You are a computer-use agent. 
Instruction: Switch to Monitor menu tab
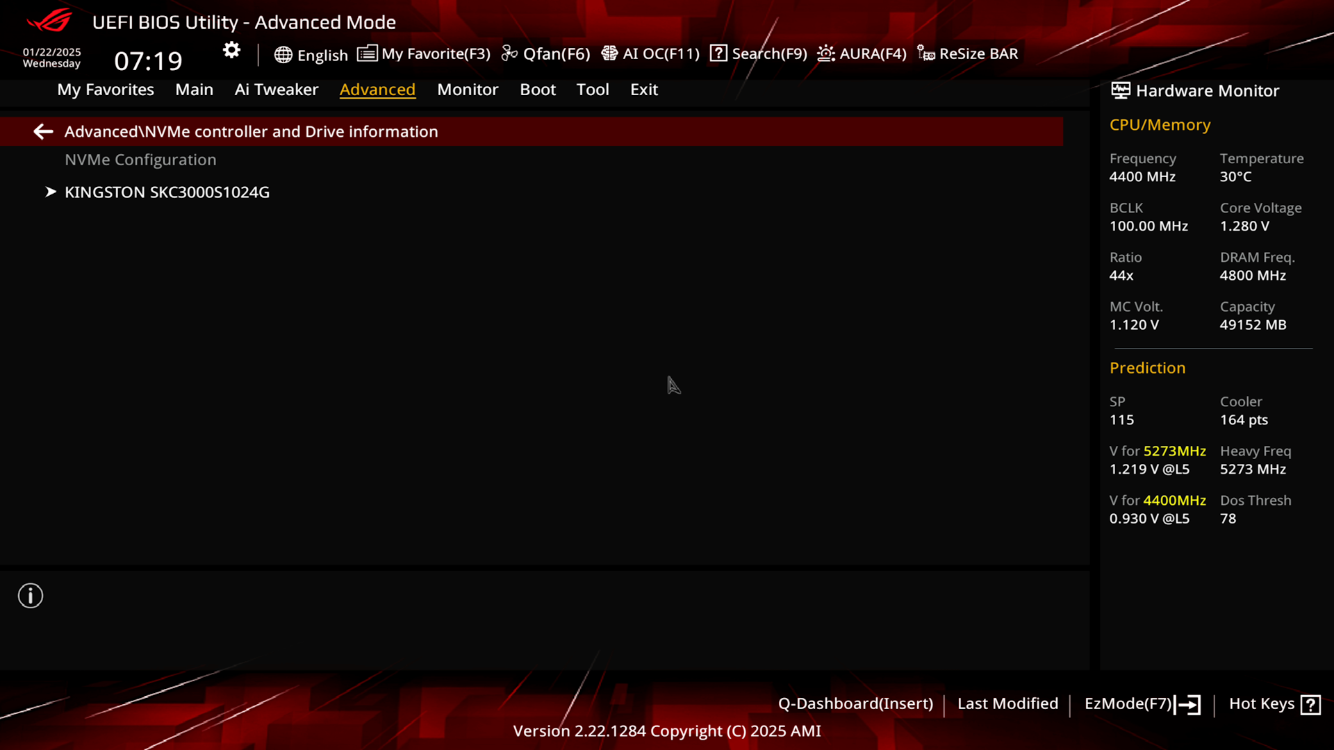pyautogui.click(x=468, y=89)
